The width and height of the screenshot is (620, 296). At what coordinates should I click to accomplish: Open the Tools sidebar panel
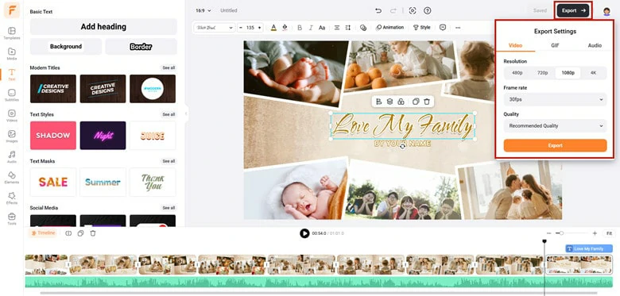pyautogui.click(x=12, y=219)
